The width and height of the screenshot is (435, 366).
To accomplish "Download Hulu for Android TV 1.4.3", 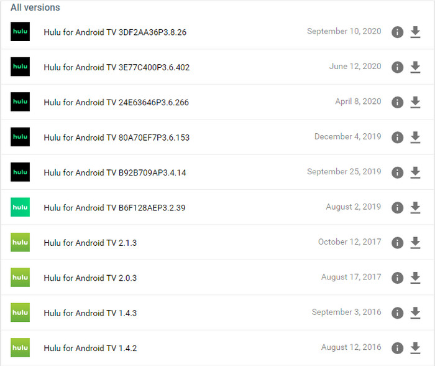I will (x=415, y=313).
